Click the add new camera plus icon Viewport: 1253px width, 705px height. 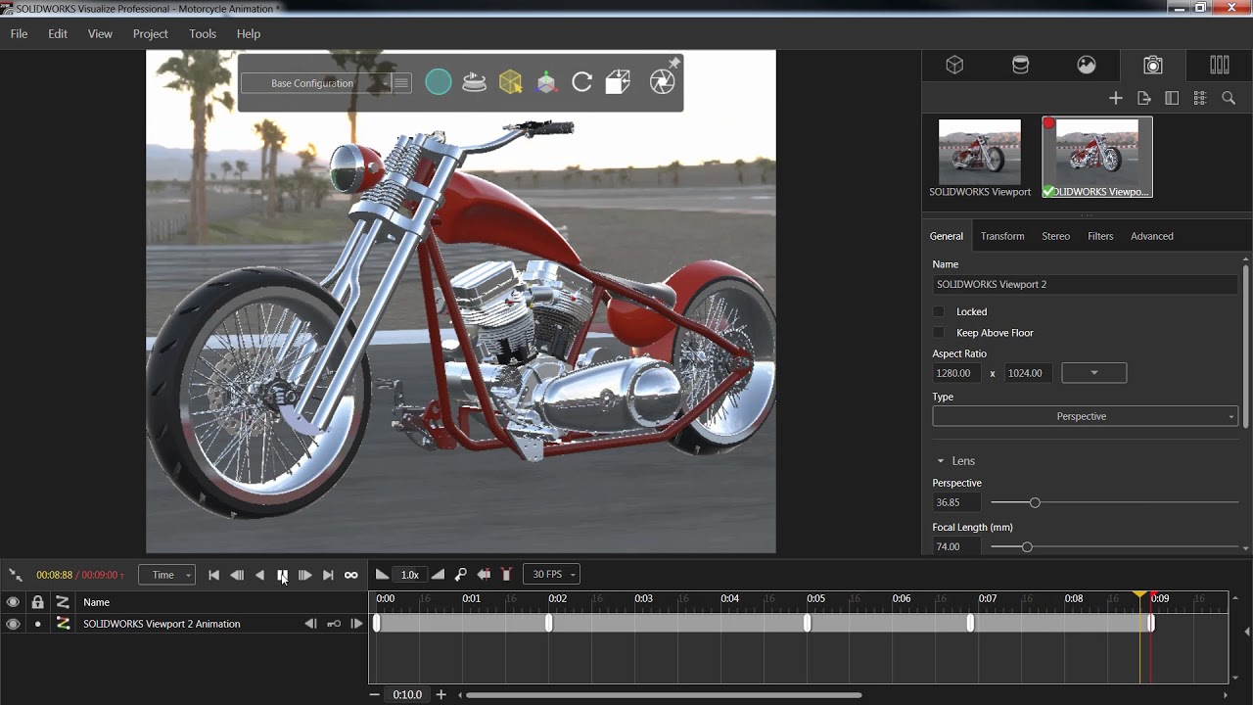pyautogui.click(x=1116, y=98)
